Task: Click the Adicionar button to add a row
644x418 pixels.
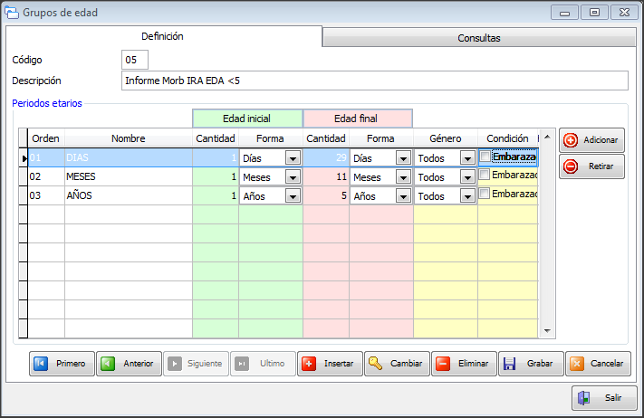Action: pyautogui.click(x=591, y=140)
